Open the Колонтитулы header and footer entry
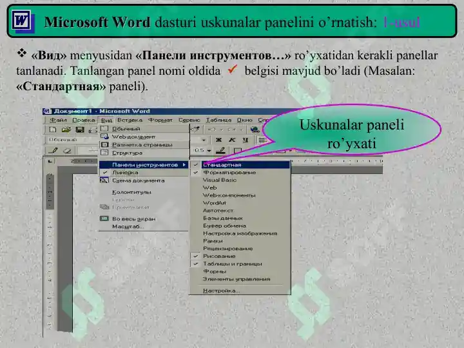 (144, 192)
